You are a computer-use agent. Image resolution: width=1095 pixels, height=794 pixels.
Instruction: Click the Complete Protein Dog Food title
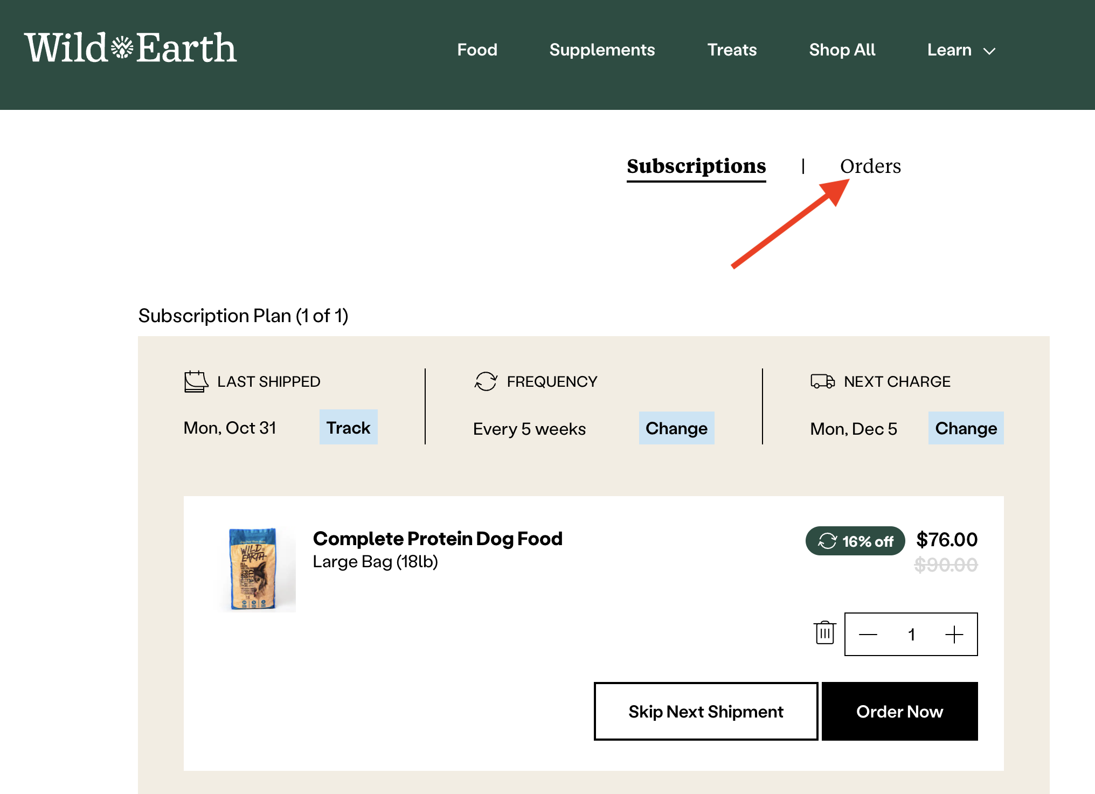tap(438, 539)
